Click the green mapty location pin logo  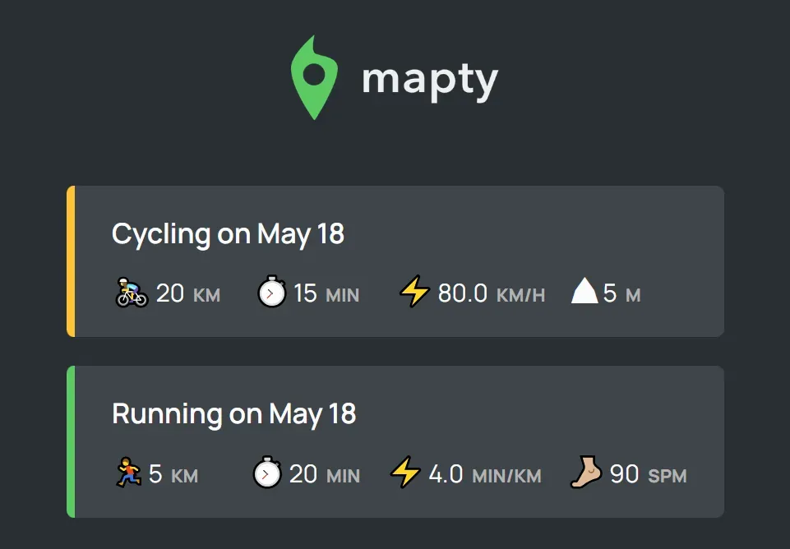[x=314, y=77]
